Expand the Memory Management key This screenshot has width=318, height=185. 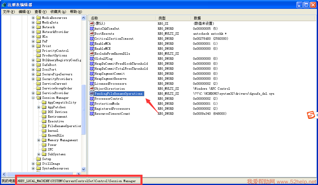point(39,140)
